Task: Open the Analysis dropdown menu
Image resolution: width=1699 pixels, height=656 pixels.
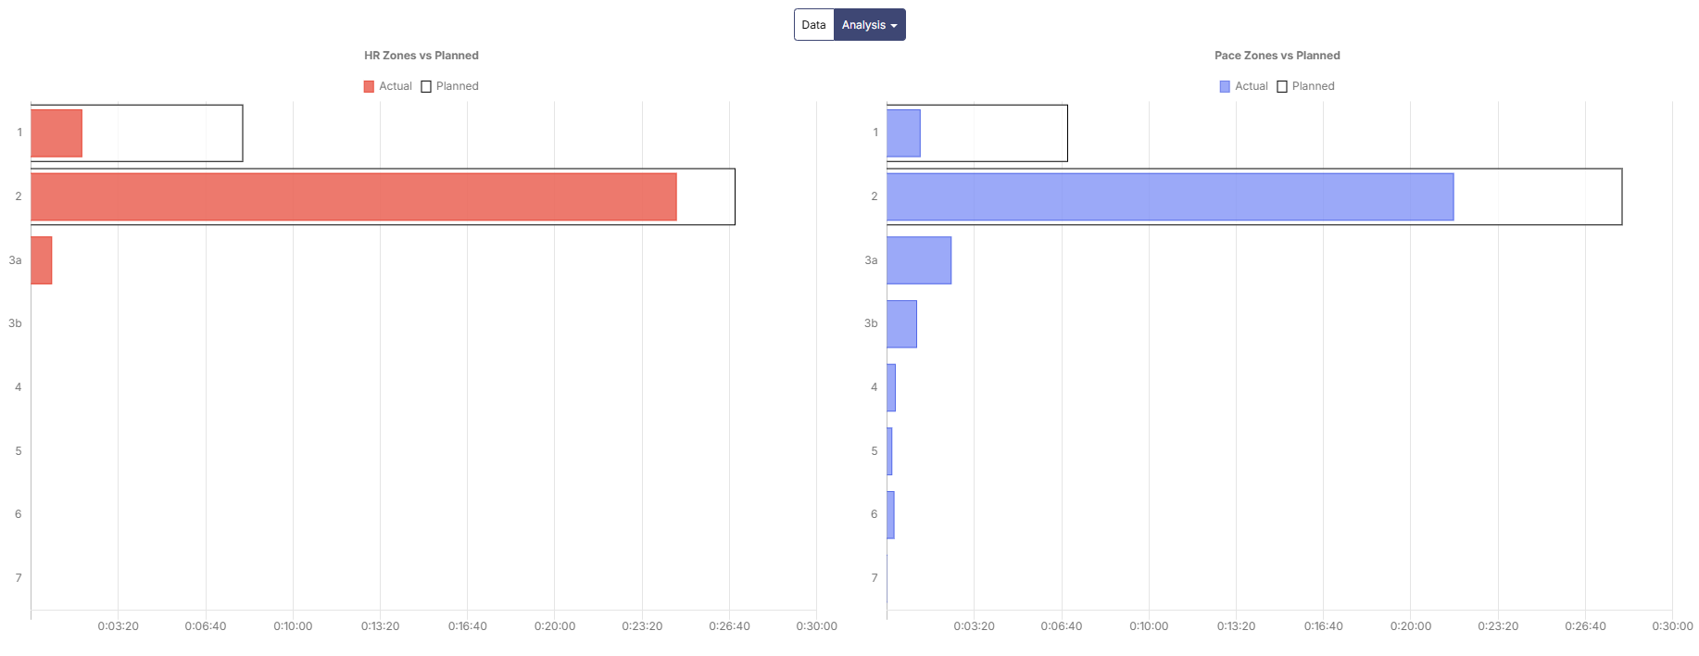Action: coord(869,25)
